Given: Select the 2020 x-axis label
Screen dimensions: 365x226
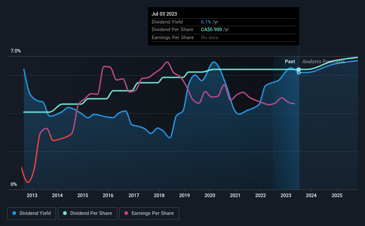Looking at the screenshot, I should tap(210, 195).
